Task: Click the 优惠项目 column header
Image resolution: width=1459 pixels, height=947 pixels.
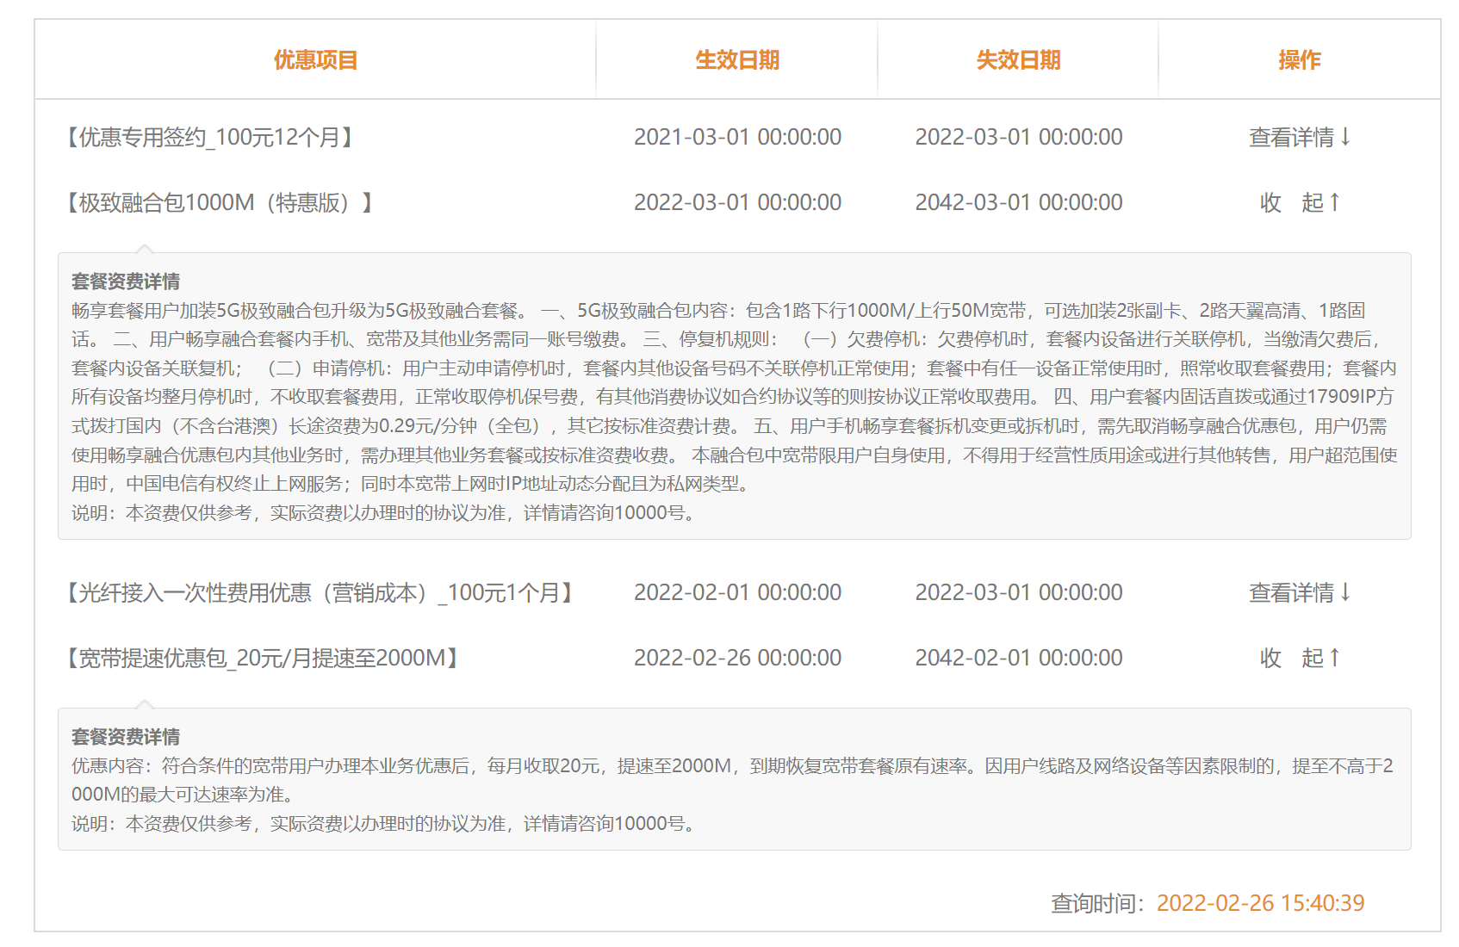Action: (x=315, y=60)
